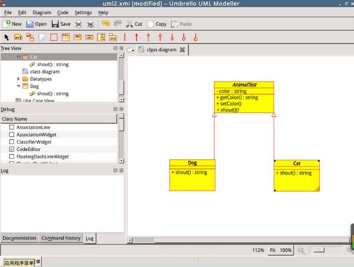The width and height of the screenshot is (354, 267).
Task: Click the Print icon in toolbar
Action: pos(78,24)
